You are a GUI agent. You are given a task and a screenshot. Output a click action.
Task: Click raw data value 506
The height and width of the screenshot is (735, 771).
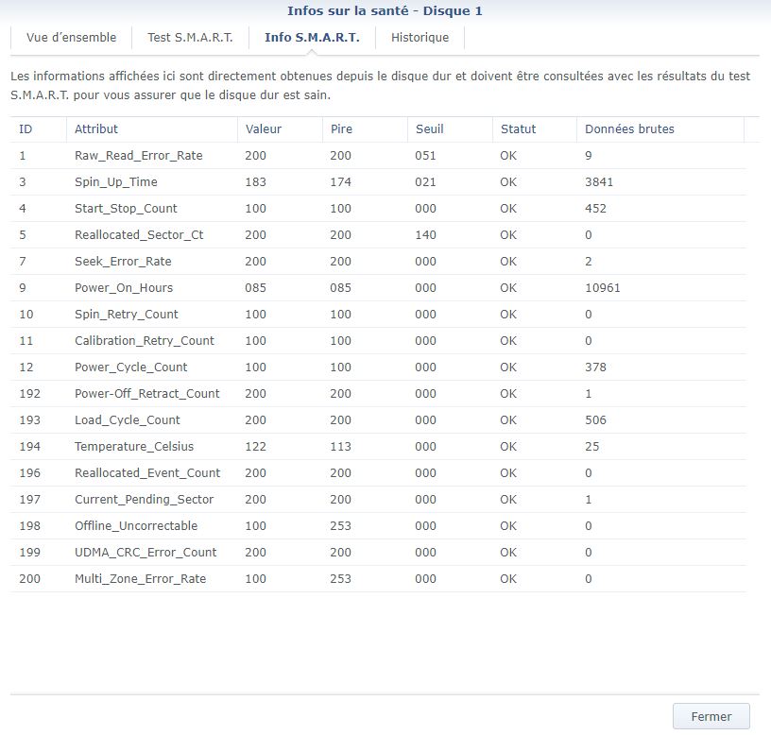[x=595, y=420]
